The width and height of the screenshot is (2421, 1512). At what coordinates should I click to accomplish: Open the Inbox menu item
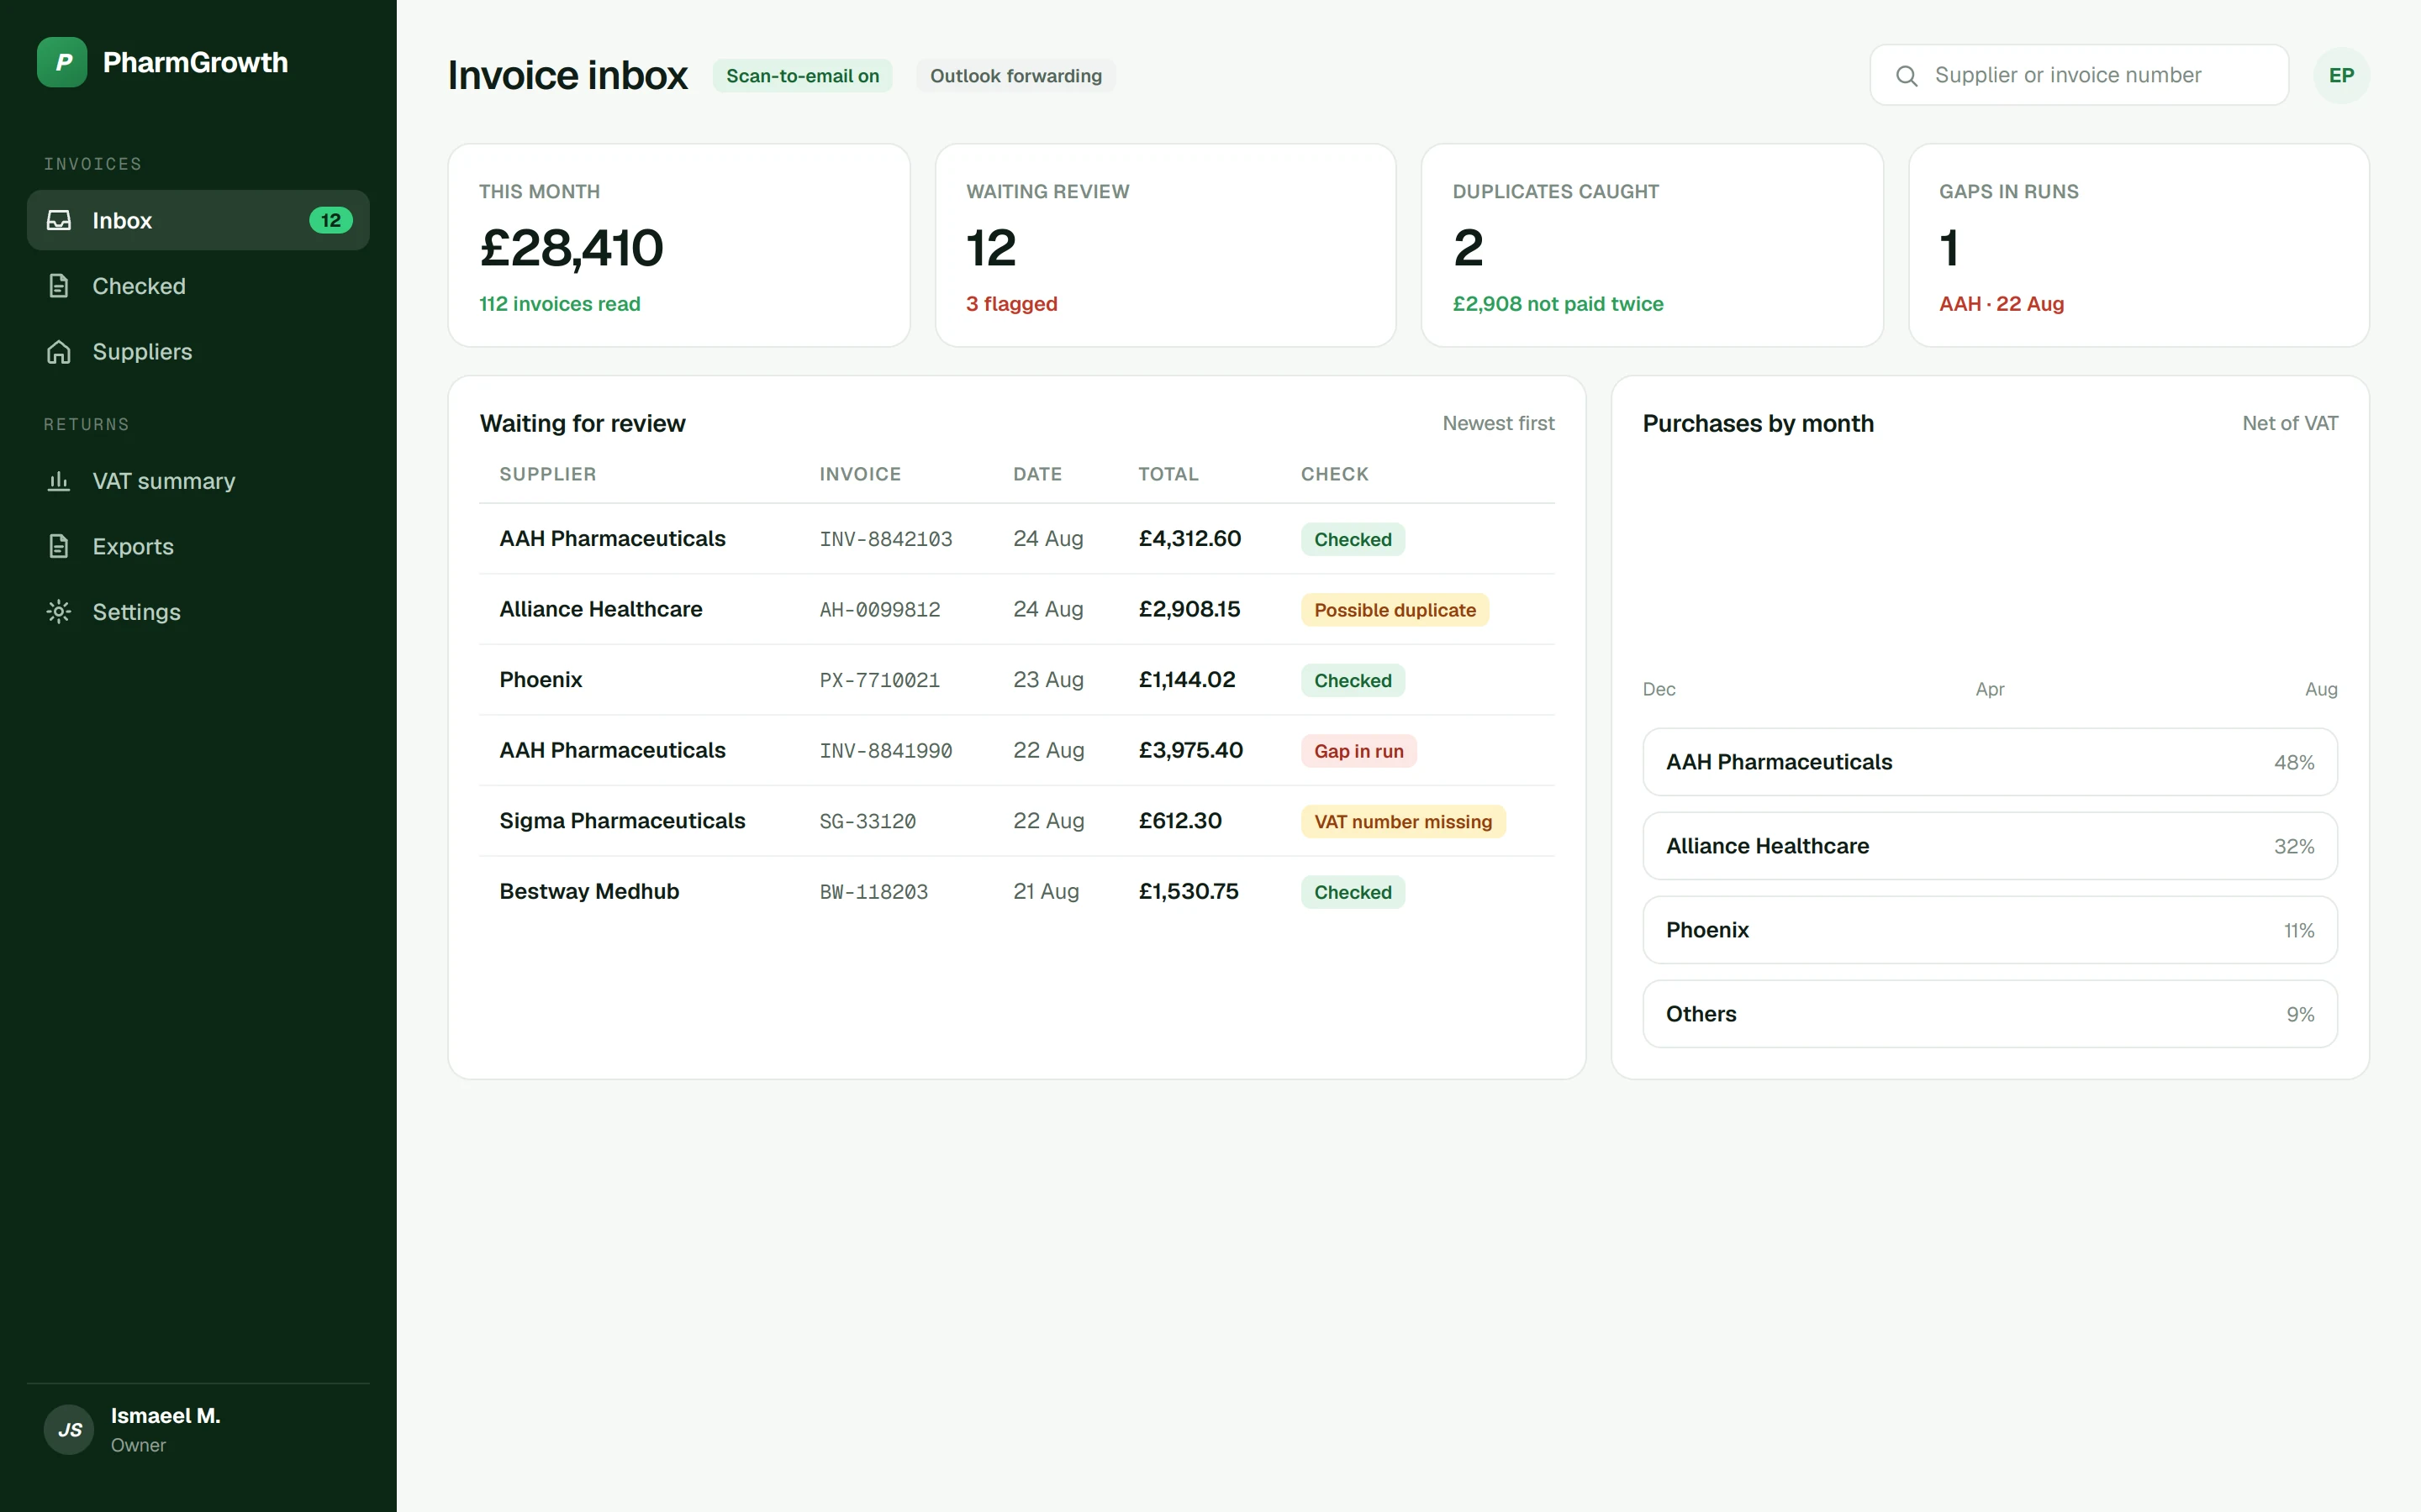198,220
